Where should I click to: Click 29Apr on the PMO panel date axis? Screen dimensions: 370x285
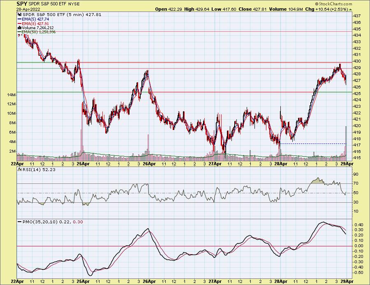[347, 281]
